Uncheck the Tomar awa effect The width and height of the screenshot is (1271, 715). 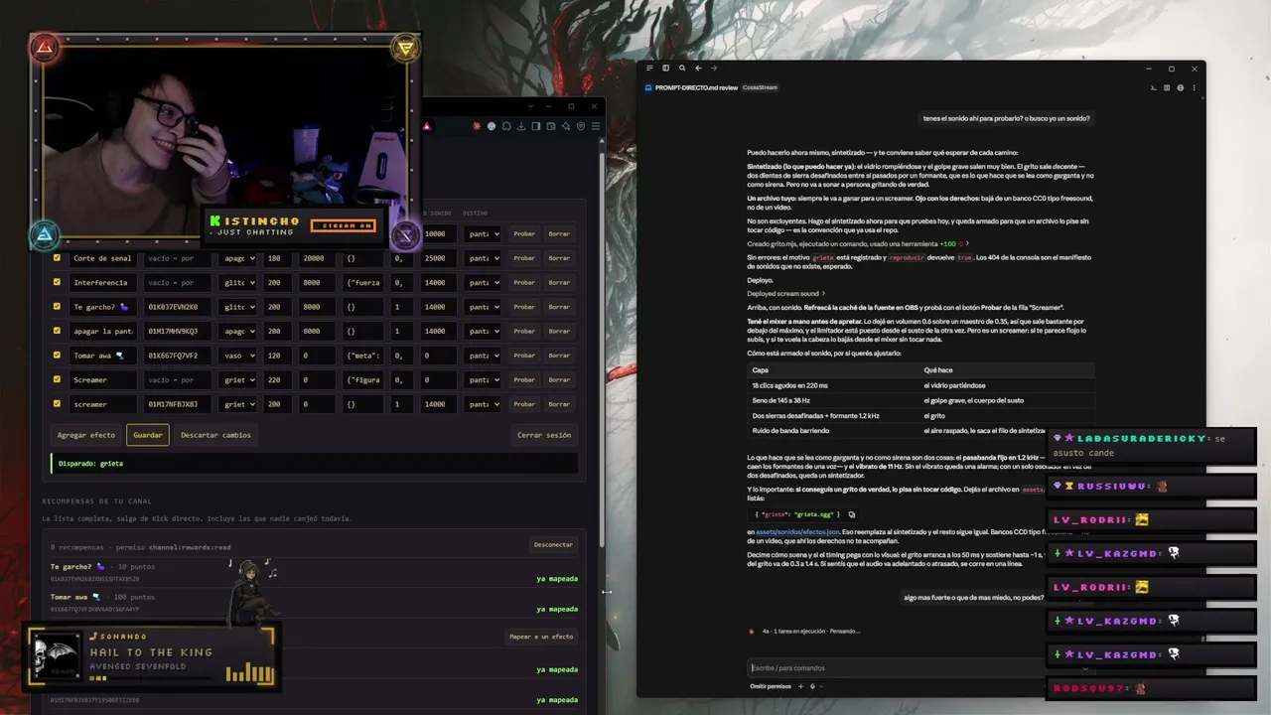coord(57,356)
